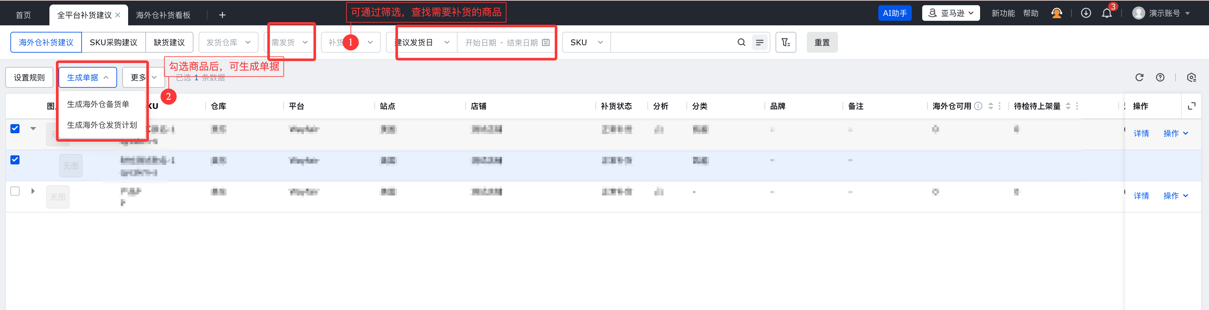Uncheck the first row checkbox
This screenshot has height=310, width=1209.
[x=15, y=128]
